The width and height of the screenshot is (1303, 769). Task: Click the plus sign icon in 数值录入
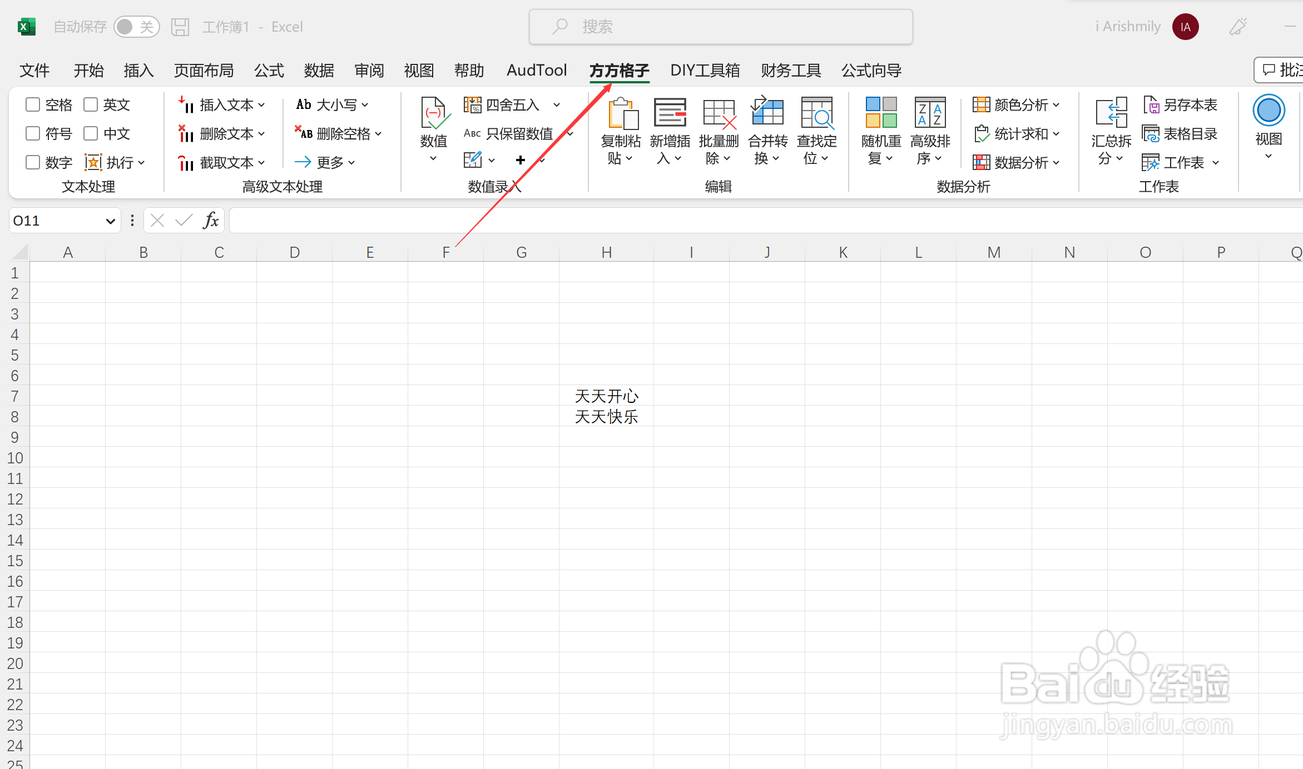point(520,160)
